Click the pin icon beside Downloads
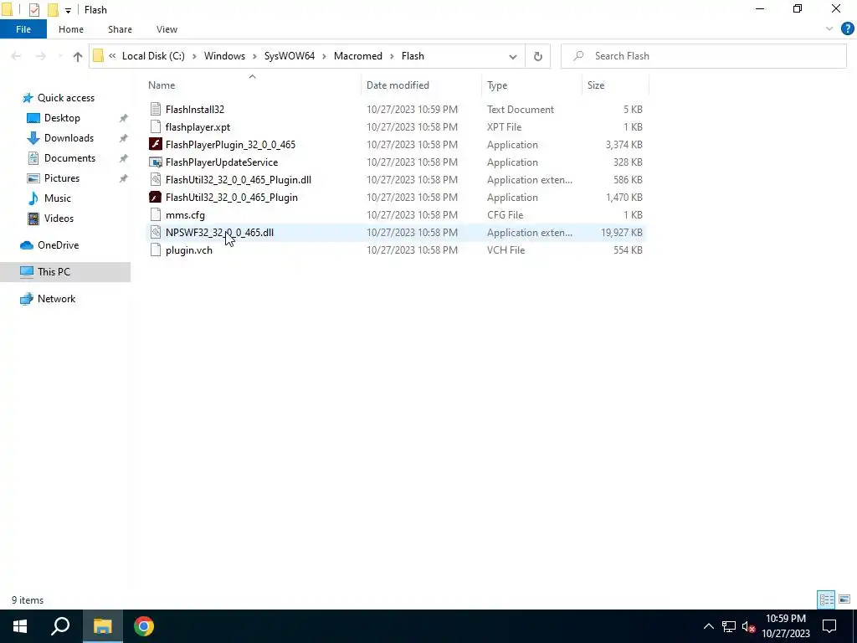The width and height of the screenshot is (857, 643). pyautogui.click(x=124, y=138)
